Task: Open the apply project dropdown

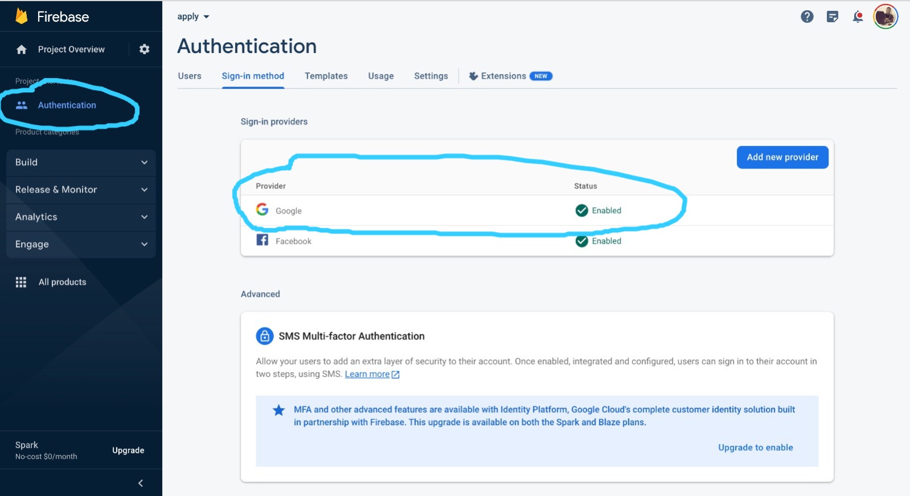Action: tap(193, 17)
